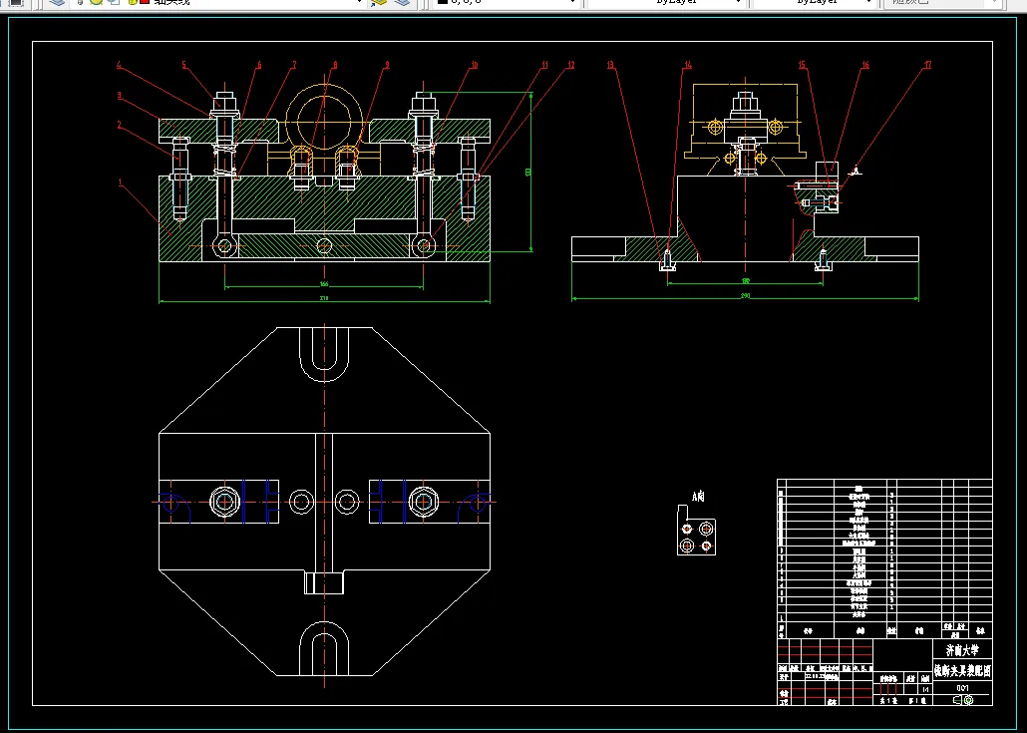
Task: Click part callout number 7
Action: (x=294, y=65)
